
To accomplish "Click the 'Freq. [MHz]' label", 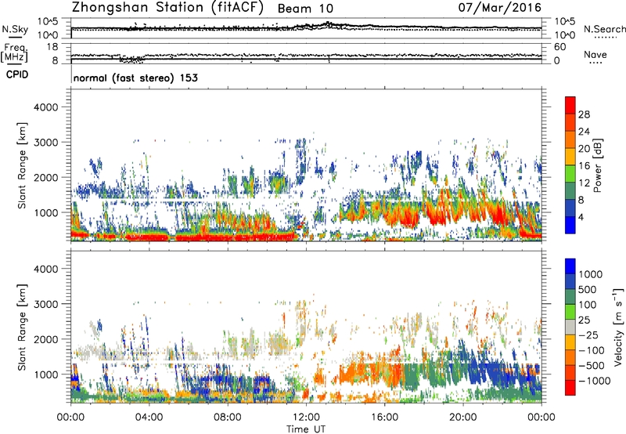I will pyautogui.click(x=15, y=52).
